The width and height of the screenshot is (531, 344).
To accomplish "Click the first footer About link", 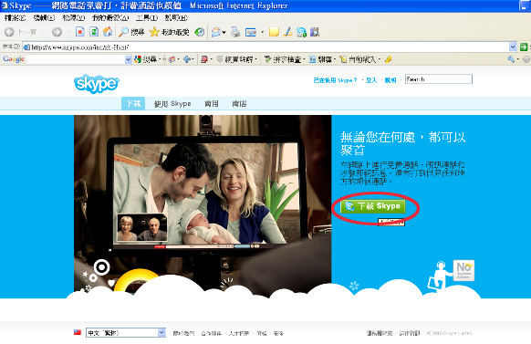I will click(183, 333).
